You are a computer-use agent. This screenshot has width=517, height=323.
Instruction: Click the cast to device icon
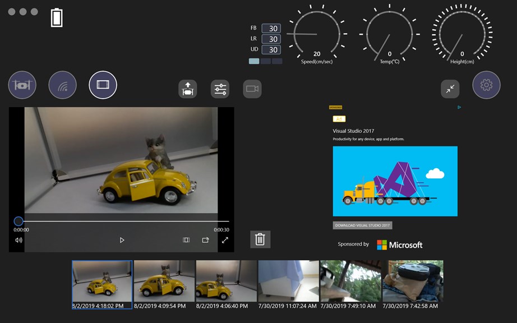coord(205,240)
